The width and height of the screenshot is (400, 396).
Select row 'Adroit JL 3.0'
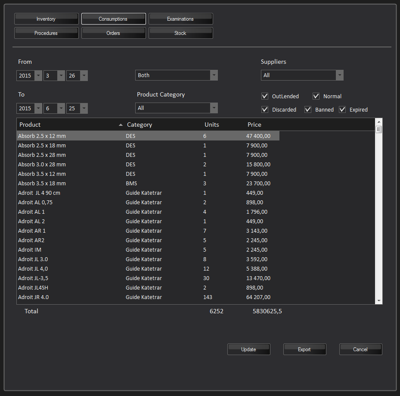tap(148, 259)
